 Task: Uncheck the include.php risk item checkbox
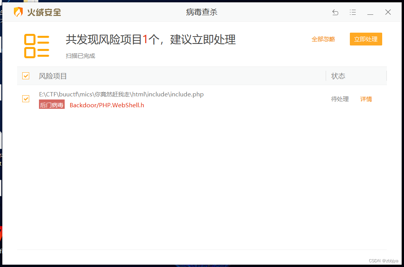pos(26,99)
